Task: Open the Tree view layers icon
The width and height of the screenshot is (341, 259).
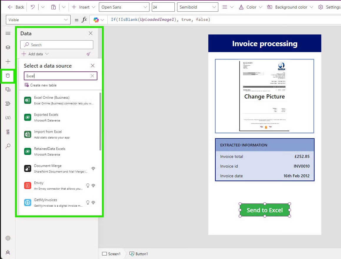Action: coord(8,47)
